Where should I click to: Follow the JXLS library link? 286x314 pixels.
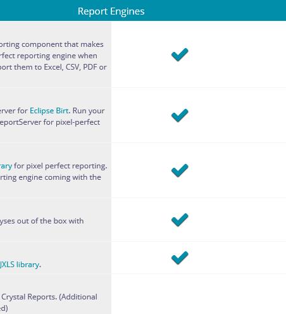pyautogui.click(x=20, y=265)
